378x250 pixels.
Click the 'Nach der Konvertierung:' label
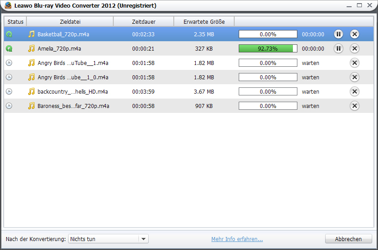click(x=36, y=239)
